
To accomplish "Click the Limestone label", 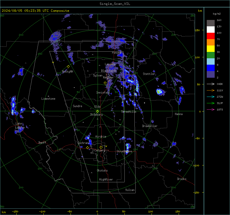I will point(48,99).
